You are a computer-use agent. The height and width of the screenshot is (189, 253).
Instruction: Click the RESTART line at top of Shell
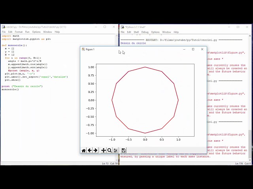[181, 40]
